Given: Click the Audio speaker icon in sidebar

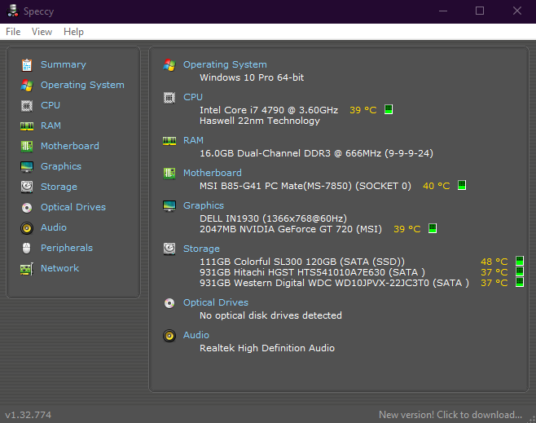Looking at the screenshot, I should 27,228.
